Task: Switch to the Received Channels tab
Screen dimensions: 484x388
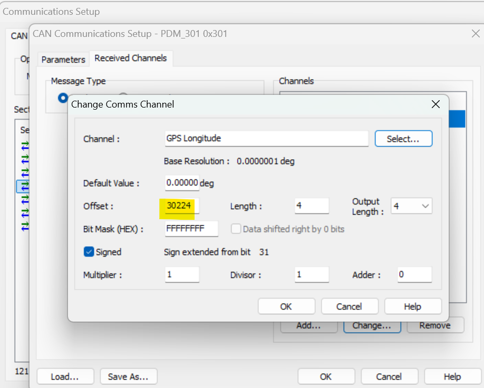Action: 131,58
